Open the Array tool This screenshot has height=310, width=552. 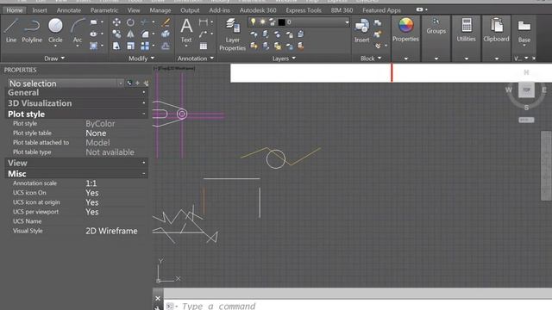point(145,46)
